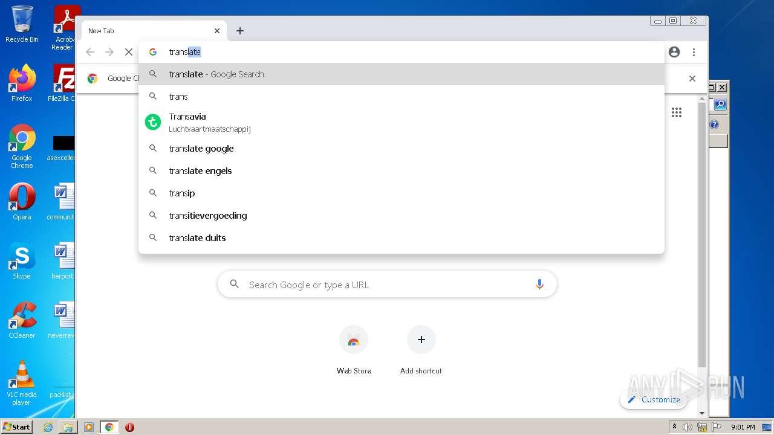Screen dimensions: 774x435
Task: Launch Firefox from the desktop
Action: coord(22,83)
